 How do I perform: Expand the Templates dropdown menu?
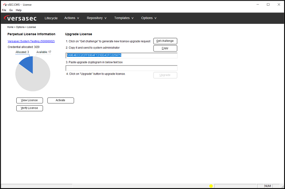124,18
